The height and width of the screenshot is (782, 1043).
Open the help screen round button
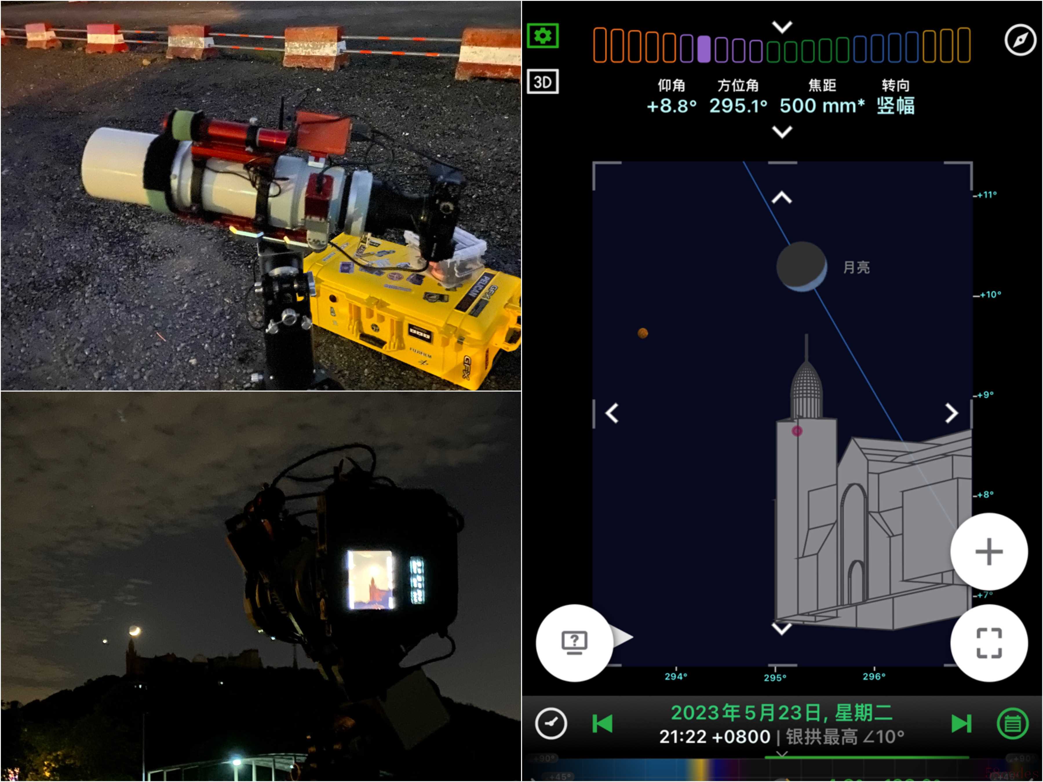click(574, 643)
